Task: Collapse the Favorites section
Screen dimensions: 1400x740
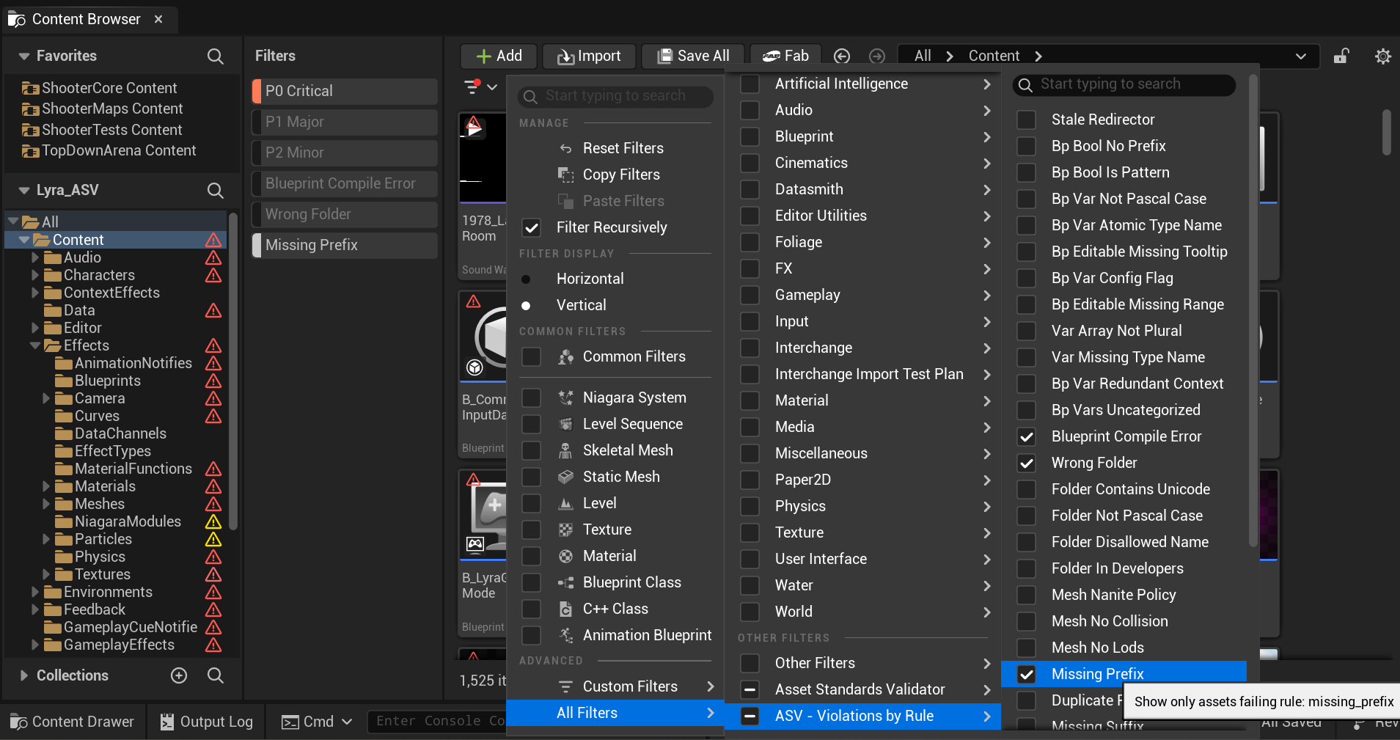Action: point(24,56)
